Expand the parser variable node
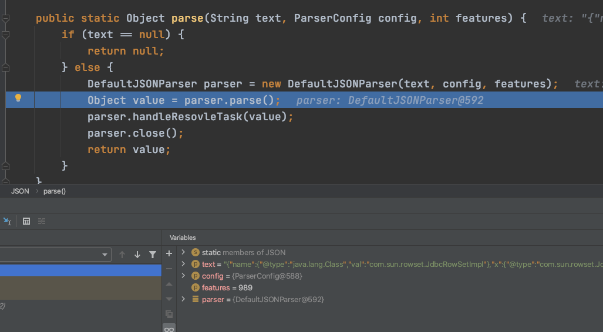Screen dimensions: 603x332 coord(183,299)
